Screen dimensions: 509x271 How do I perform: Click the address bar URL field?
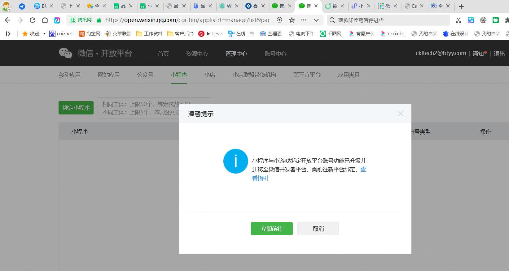pyautogui.click(x=187, y=20)
